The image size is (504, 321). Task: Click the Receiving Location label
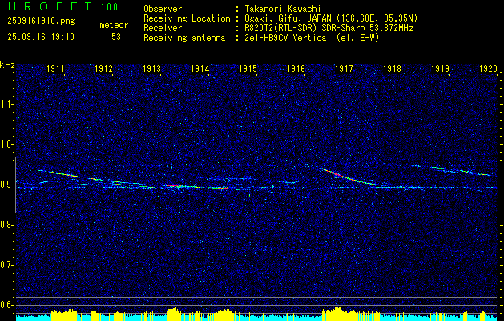(187, 18)
